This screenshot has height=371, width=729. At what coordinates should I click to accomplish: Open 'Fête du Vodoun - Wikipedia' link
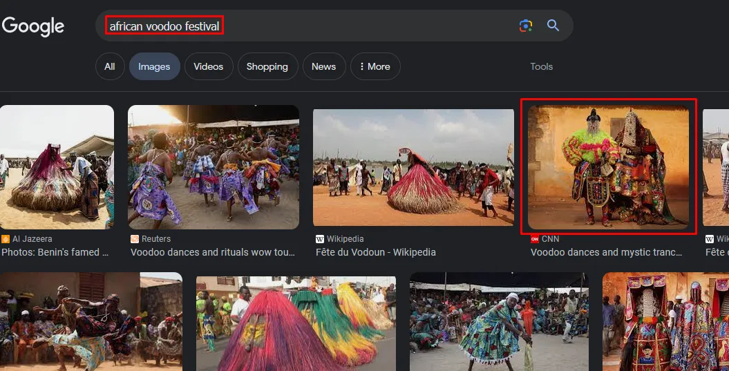click(x=376, y=252)
